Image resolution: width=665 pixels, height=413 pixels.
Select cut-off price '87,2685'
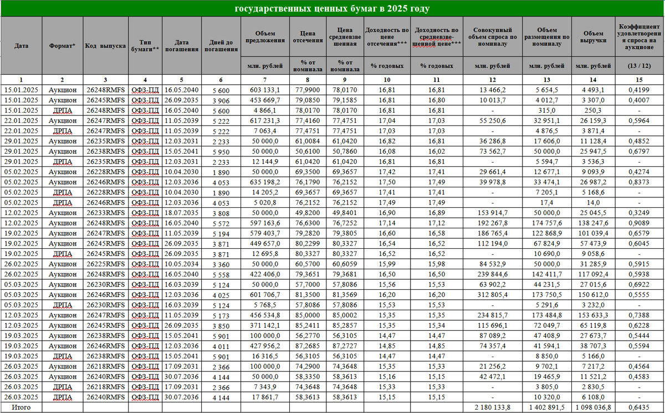308,346
